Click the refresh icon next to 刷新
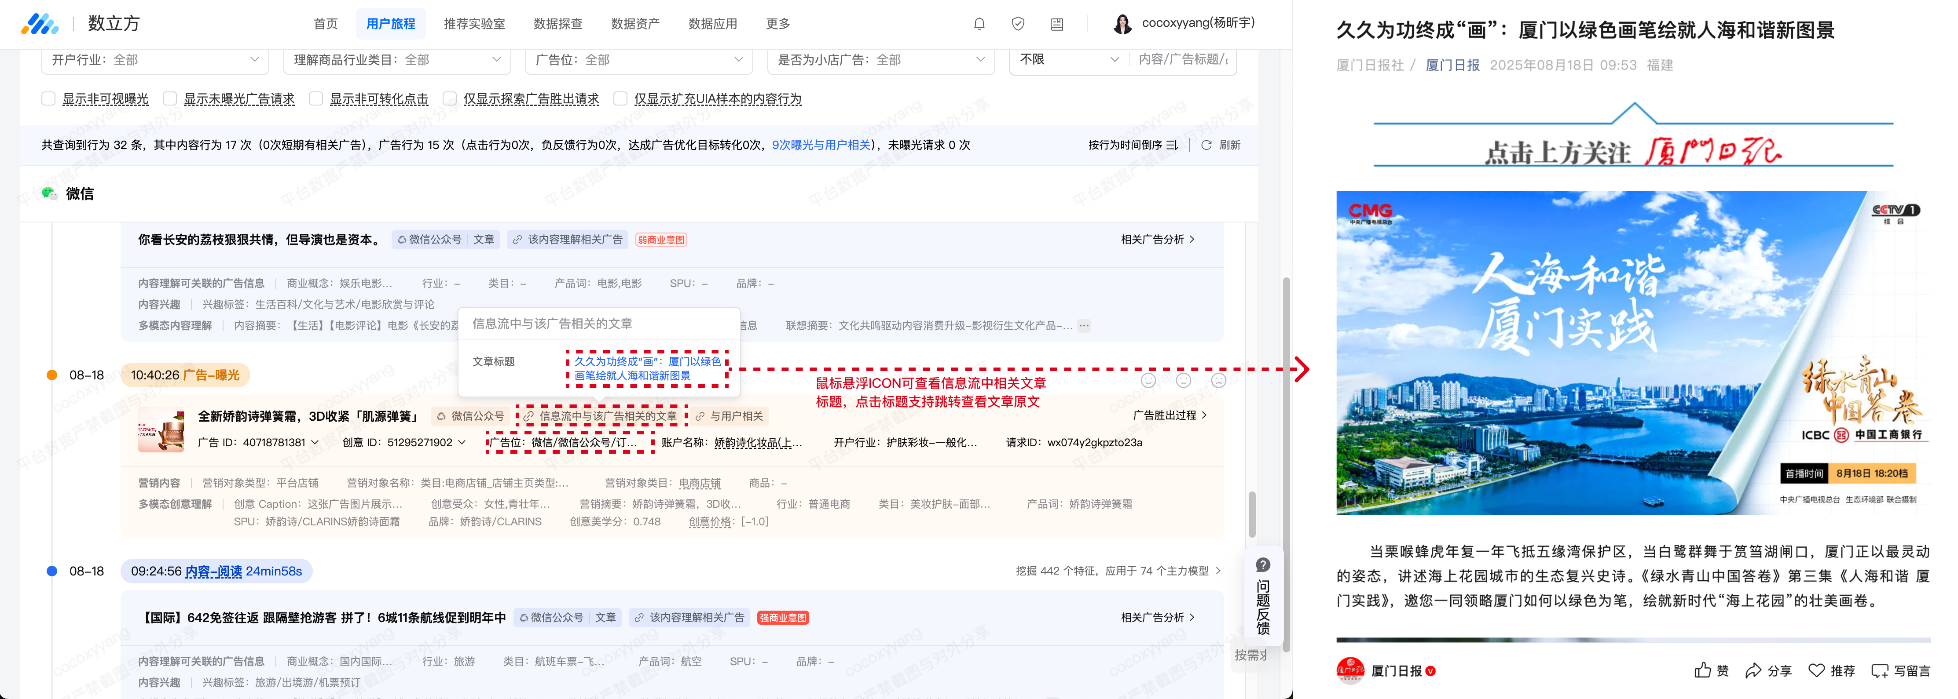The height and width of the screenshot is (699, 1958). coord(1206,145)
